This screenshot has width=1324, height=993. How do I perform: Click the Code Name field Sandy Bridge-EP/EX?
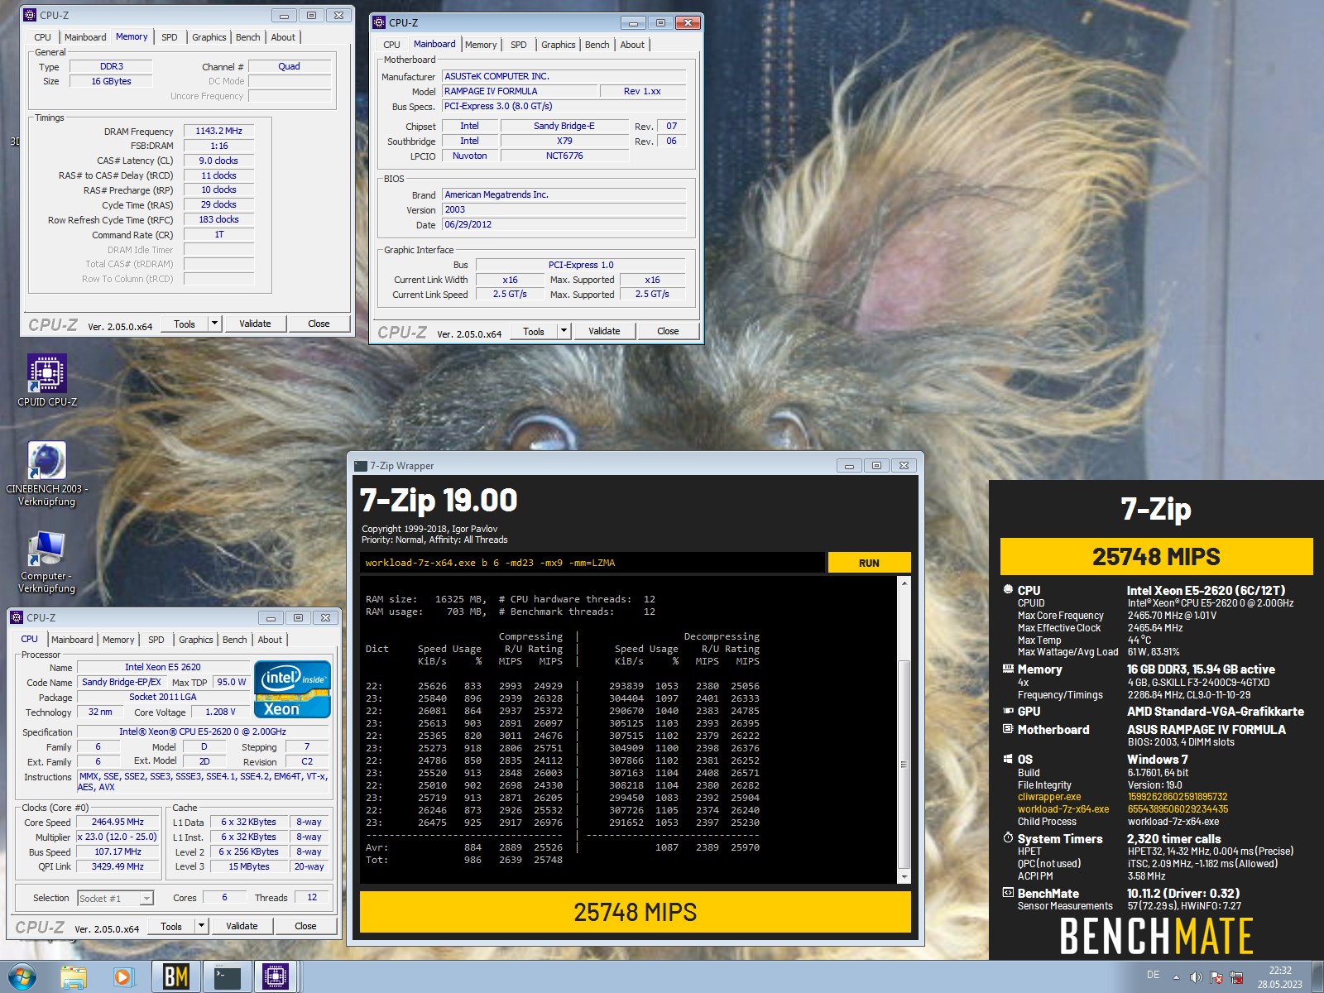pos(122,682)
